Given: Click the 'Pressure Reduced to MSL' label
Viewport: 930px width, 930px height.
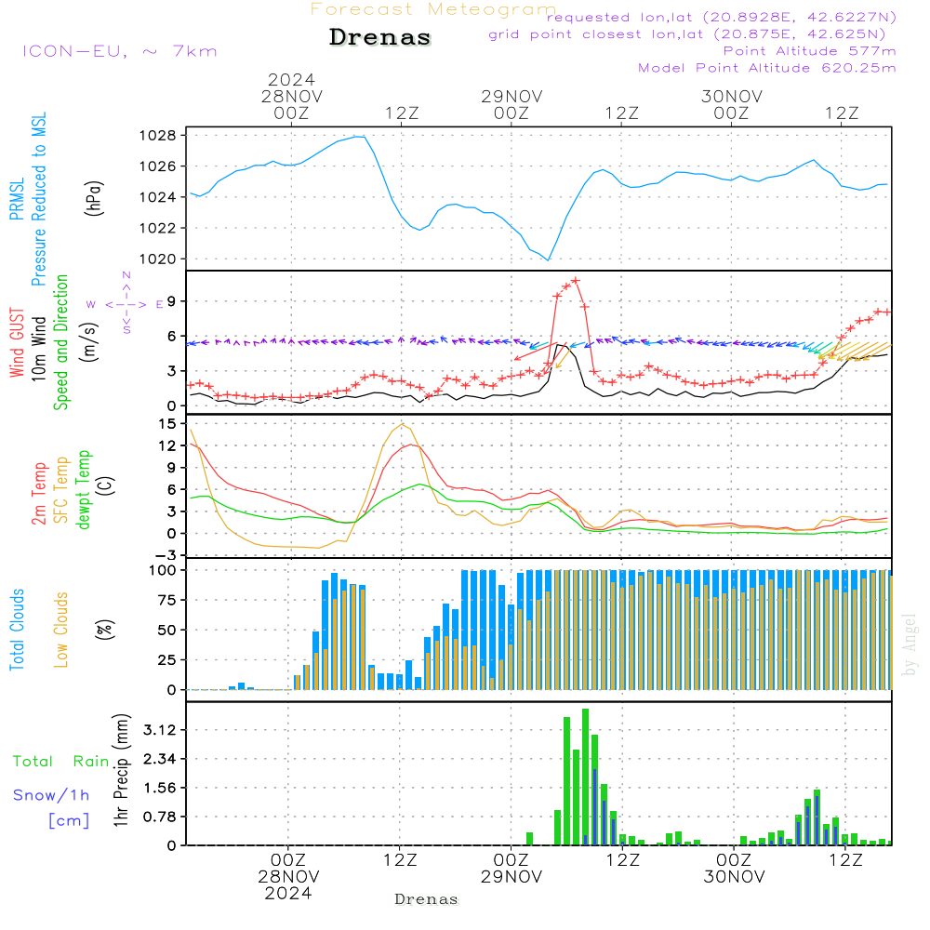Looking at the screenshot, I should point(38,199).
